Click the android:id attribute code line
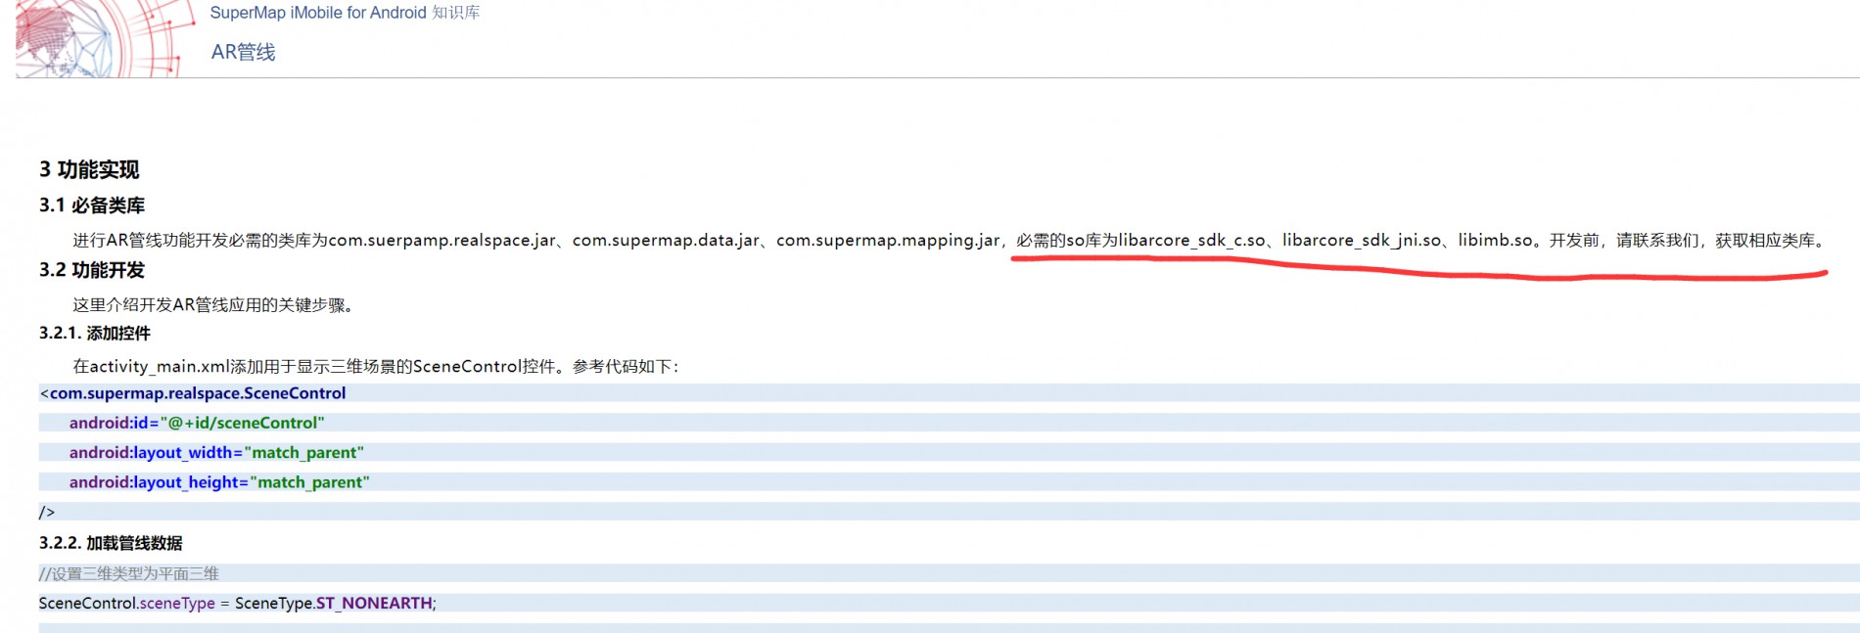The height and width of the screenshot is (633, 1860). [x=196, y=423]
